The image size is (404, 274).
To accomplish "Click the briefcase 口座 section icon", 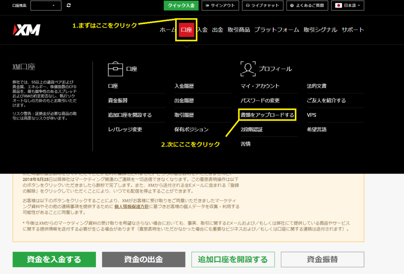I will 115,69.
